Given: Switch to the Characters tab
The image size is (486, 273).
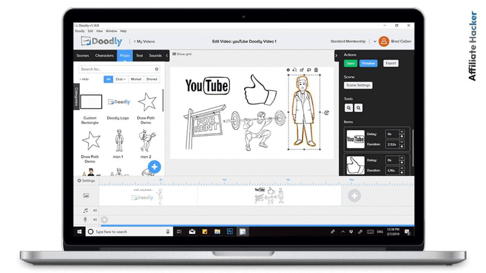Looking at the screenshot, I should 104,55.
